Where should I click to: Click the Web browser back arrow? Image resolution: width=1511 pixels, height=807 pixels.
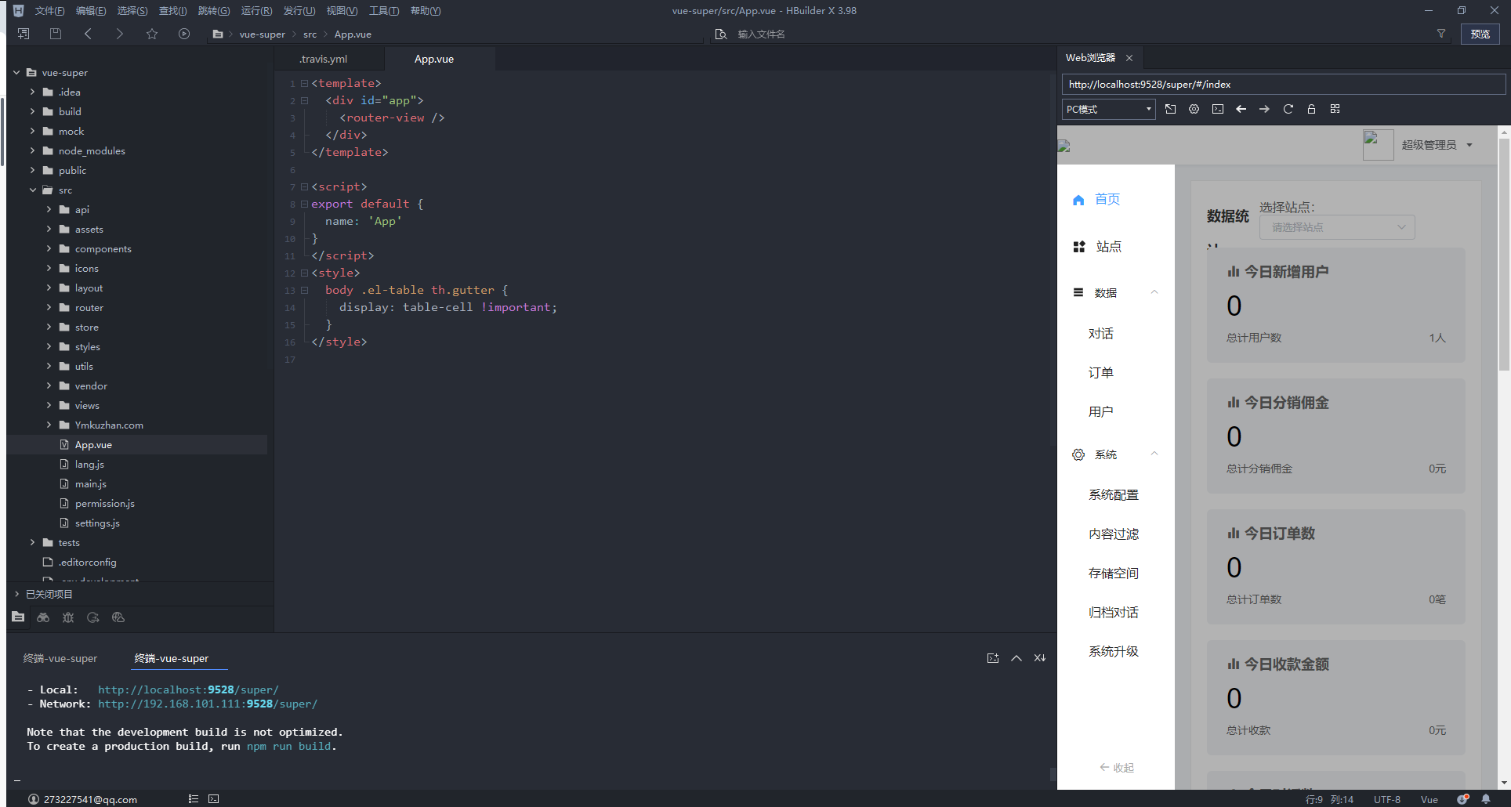pyautogui.click(x=1241, y=109)
